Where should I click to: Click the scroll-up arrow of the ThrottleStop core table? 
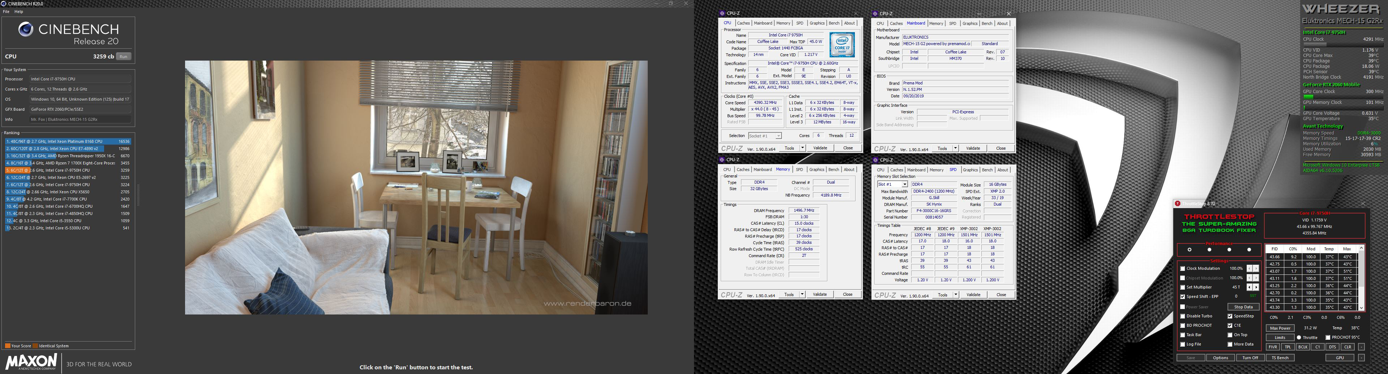tap(1361, 248)
